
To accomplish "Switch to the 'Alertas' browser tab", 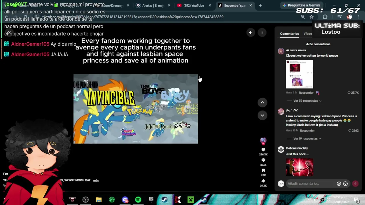I will pyautogui.click(x=153, y=5).
